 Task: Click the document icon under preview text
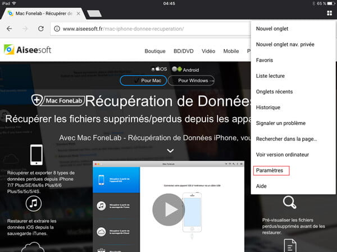[290, 246]
